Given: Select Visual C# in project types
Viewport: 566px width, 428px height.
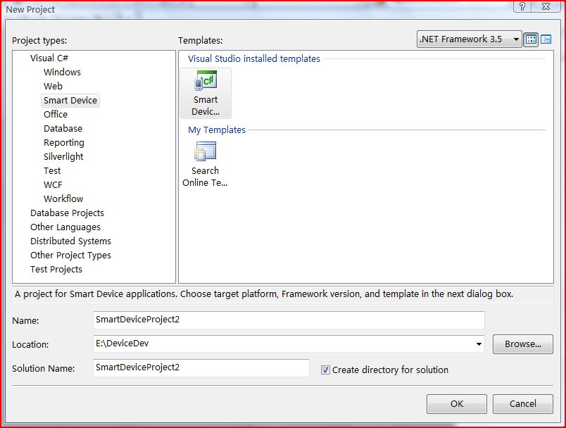Looking at the screenshot, I should tap(49, 58).
